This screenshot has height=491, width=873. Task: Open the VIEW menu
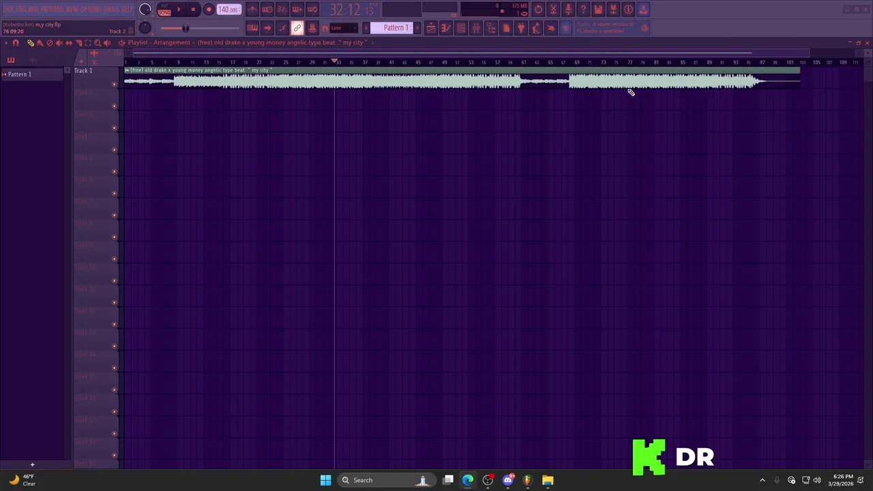pos(72,10)
